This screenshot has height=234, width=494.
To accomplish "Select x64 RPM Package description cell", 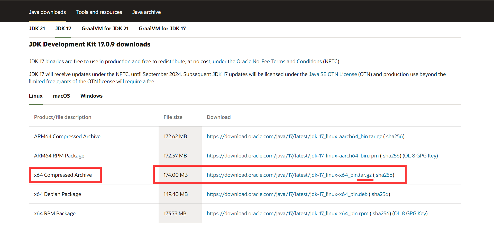I will (94, 213).
